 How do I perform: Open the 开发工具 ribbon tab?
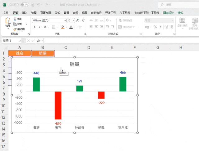tap(111, 13)
